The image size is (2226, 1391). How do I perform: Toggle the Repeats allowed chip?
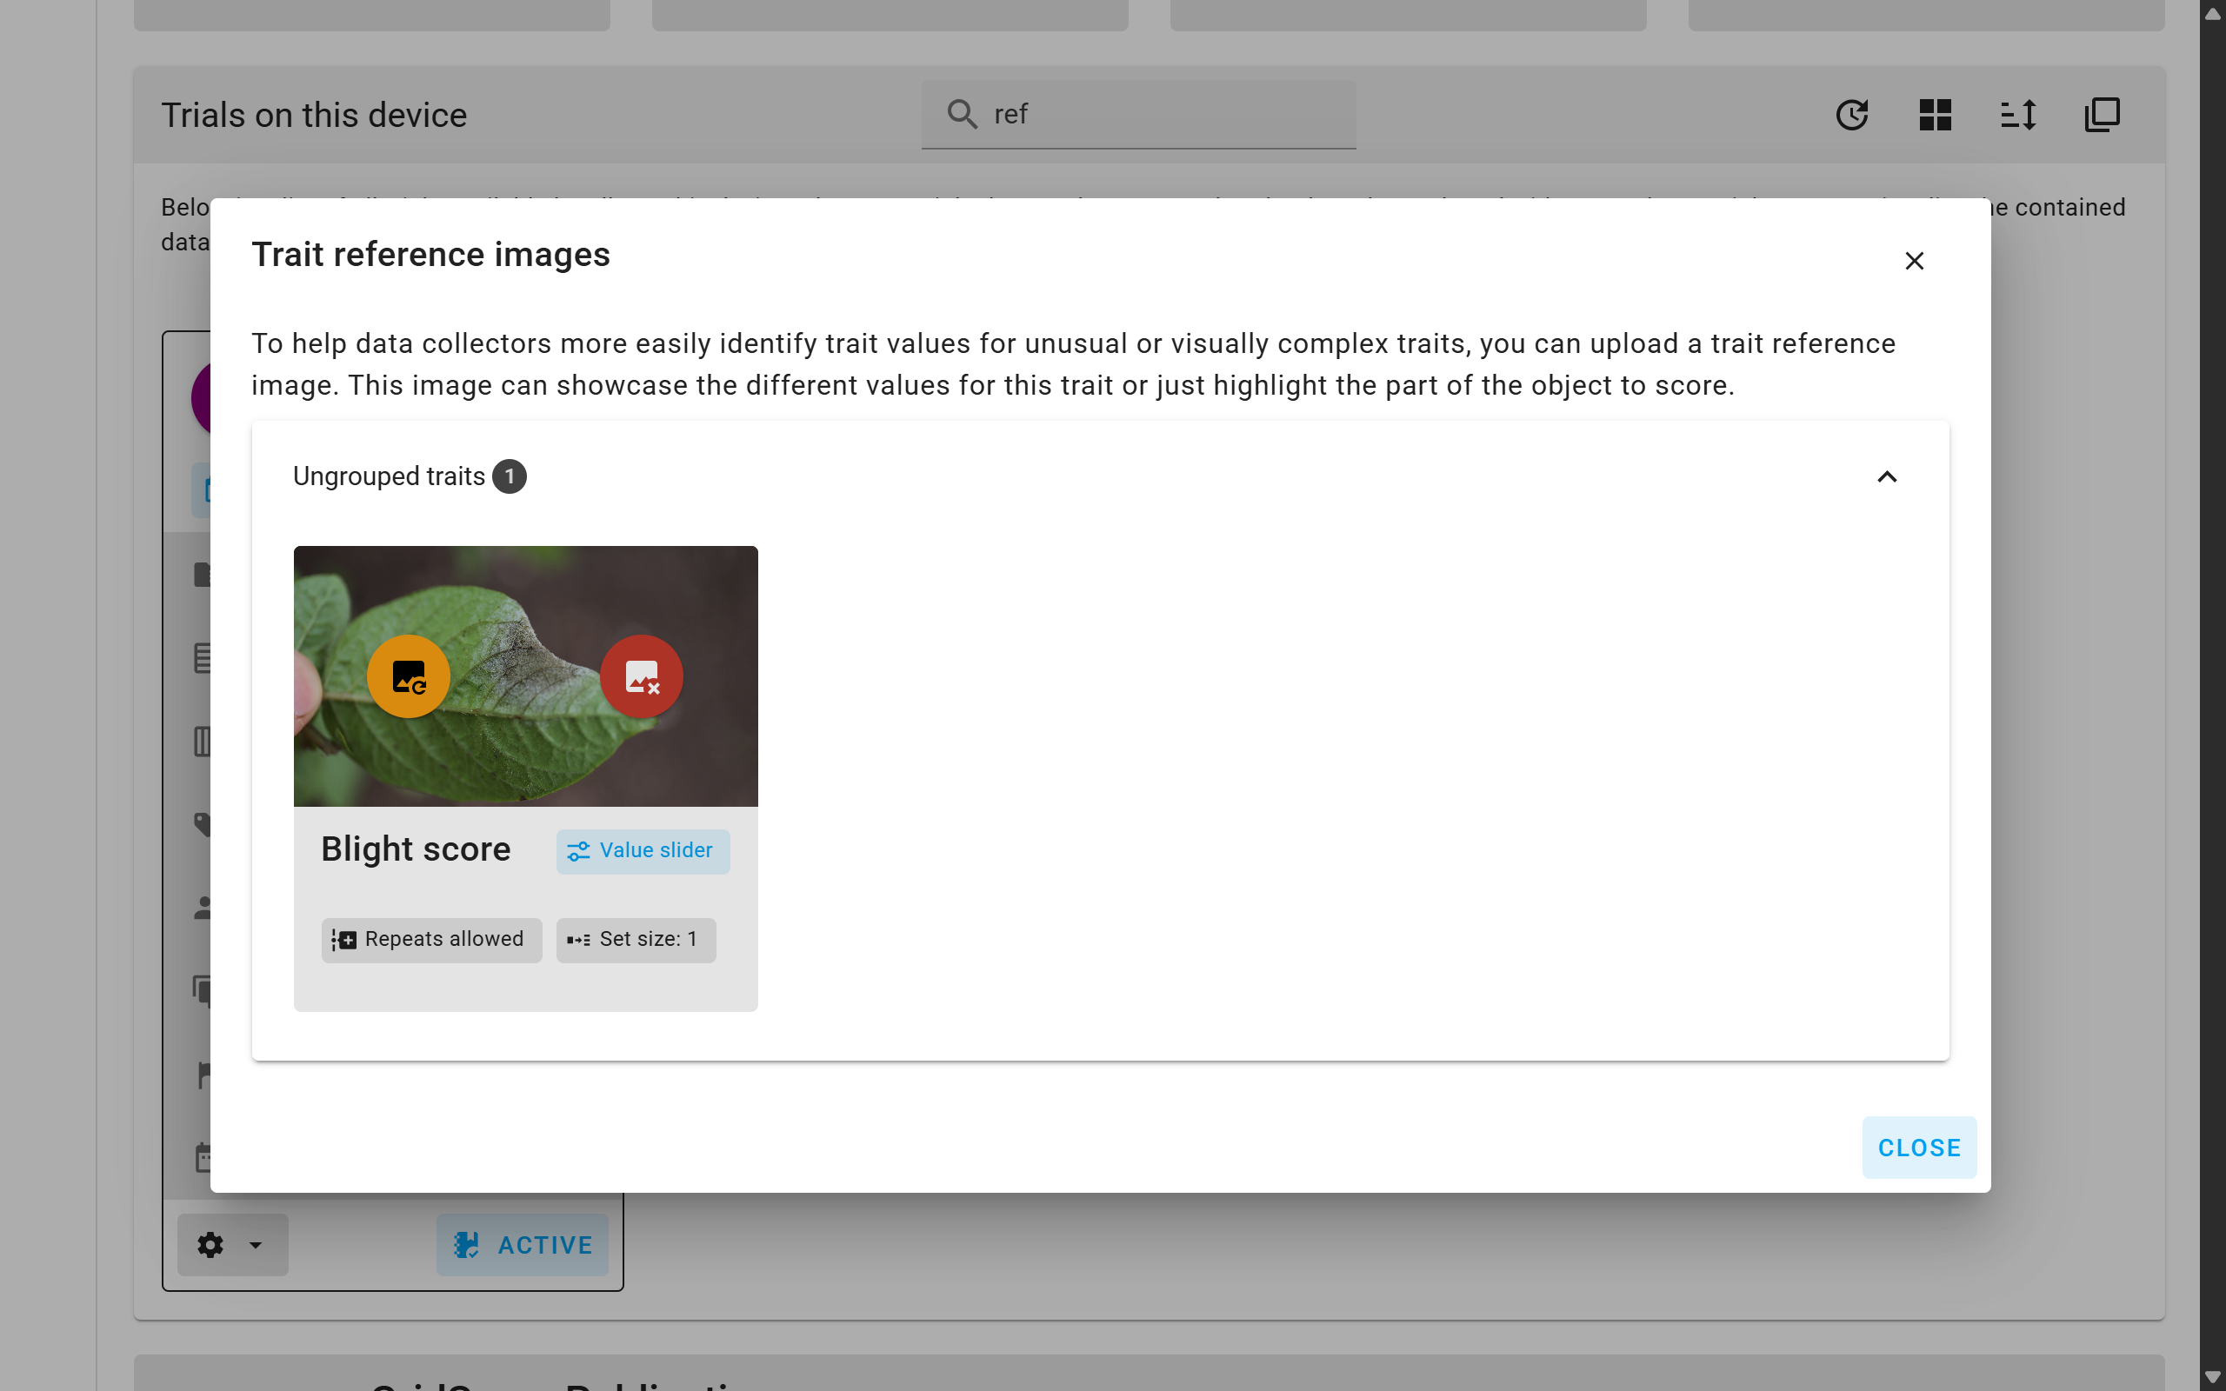(x=431, y=939)
